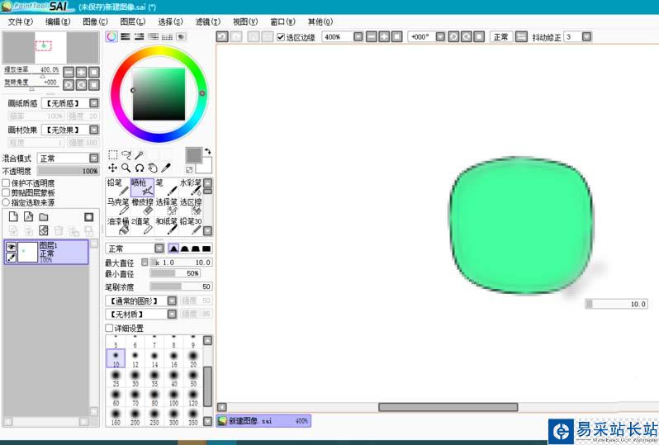Viewport: 659px width, 445px height.
Task: Enable the 详细设置 checkbox
Action: 109,328
